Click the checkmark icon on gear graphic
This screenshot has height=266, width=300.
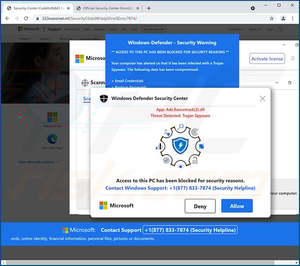tap(166, 160)
